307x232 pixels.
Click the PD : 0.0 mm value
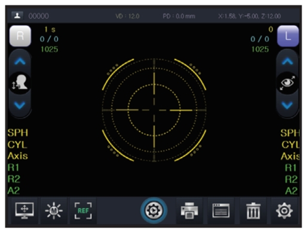click(179, 16)
